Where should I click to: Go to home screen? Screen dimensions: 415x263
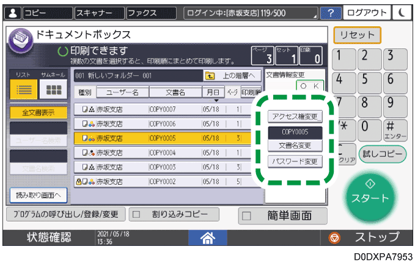click(x=208, y=237)
